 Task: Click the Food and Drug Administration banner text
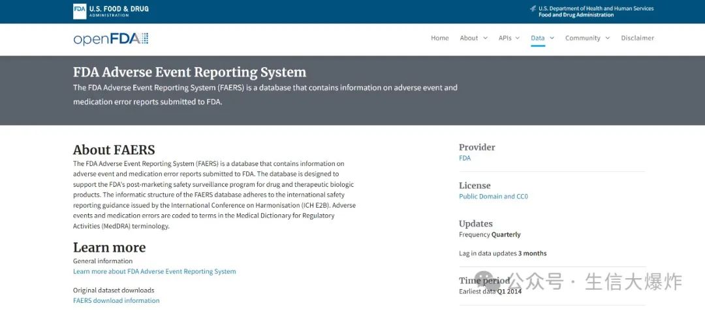pyautogui.click(x=576, y=15)
